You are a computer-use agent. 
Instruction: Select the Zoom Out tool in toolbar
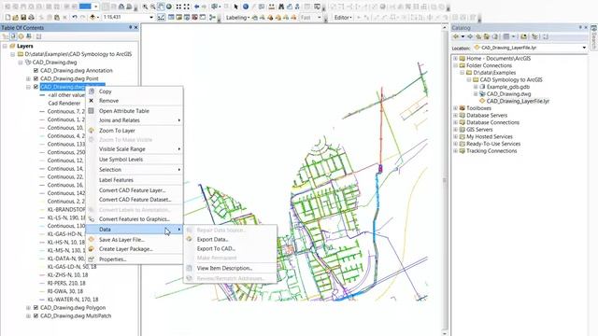(153, 7)
